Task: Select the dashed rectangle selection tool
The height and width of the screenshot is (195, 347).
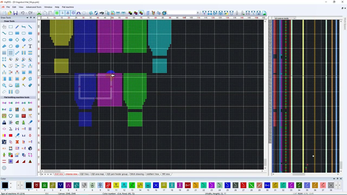Action: click(11, 27)
